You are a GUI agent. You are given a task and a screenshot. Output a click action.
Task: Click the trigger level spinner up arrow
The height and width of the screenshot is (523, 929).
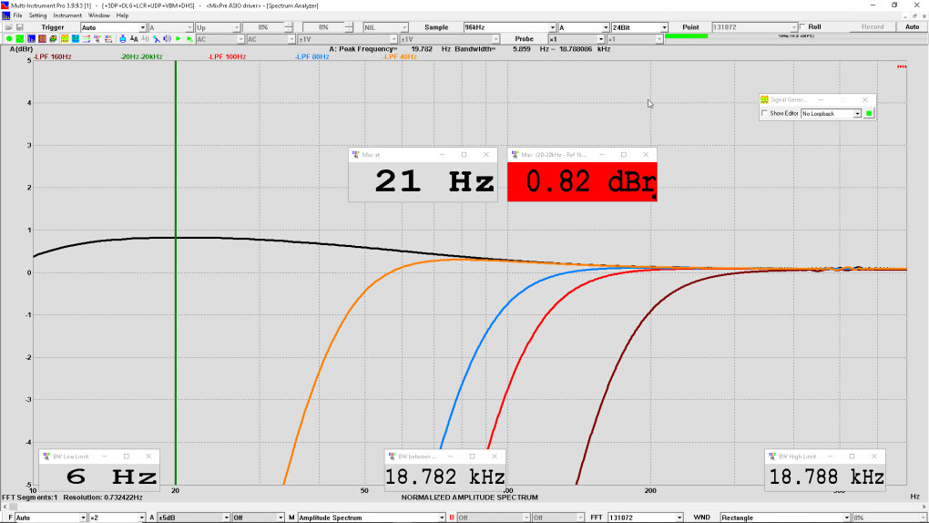(288, 25)
